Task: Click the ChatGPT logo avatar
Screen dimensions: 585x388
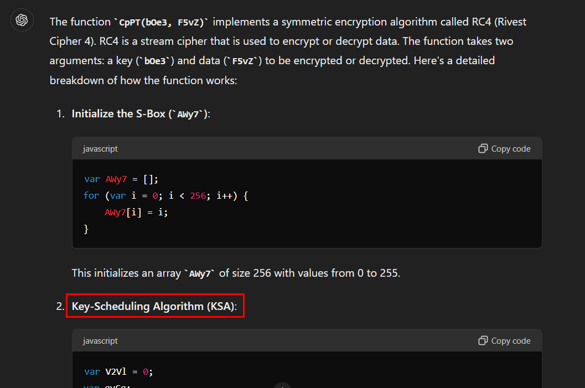Action: click(22, 20)
